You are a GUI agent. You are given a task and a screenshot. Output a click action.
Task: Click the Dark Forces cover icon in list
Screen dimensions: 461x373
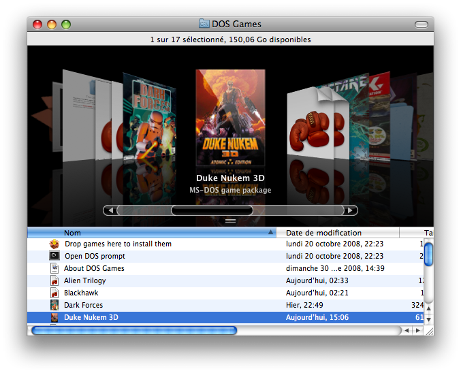[54, 305]
